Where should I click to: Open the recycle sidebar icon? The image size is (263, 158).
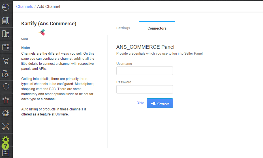(6, 113)
